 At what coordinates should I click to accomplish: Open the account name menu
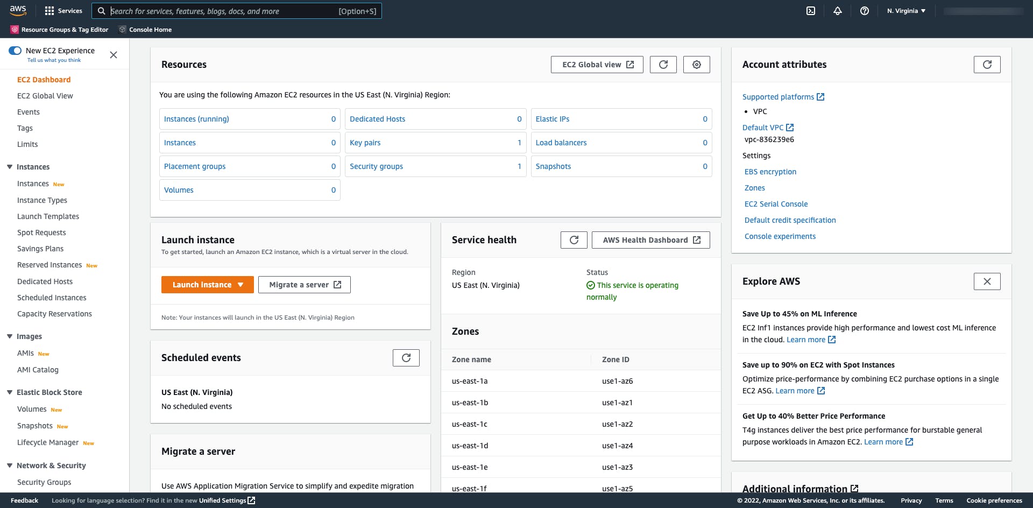[983, 11]
